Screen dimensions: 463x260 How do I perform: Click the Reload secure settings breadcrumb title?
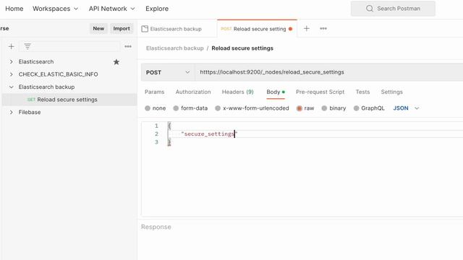[242, 48]
